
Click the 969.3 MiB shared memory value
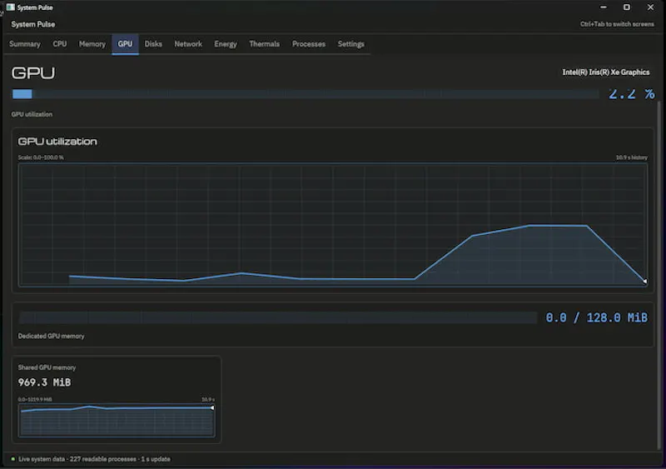pyautogui.click(x=45, y=382)
